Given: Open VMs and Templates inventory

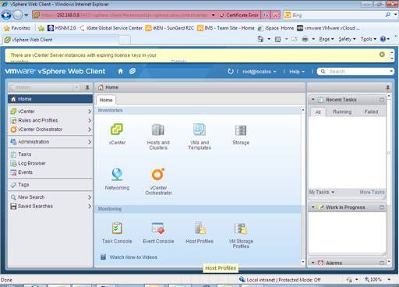Looking at the screenshot, I should (x=199, y=130).
